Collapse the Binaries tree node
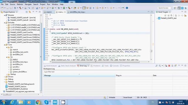Screen dimensions: 188x105 point(5,15)
